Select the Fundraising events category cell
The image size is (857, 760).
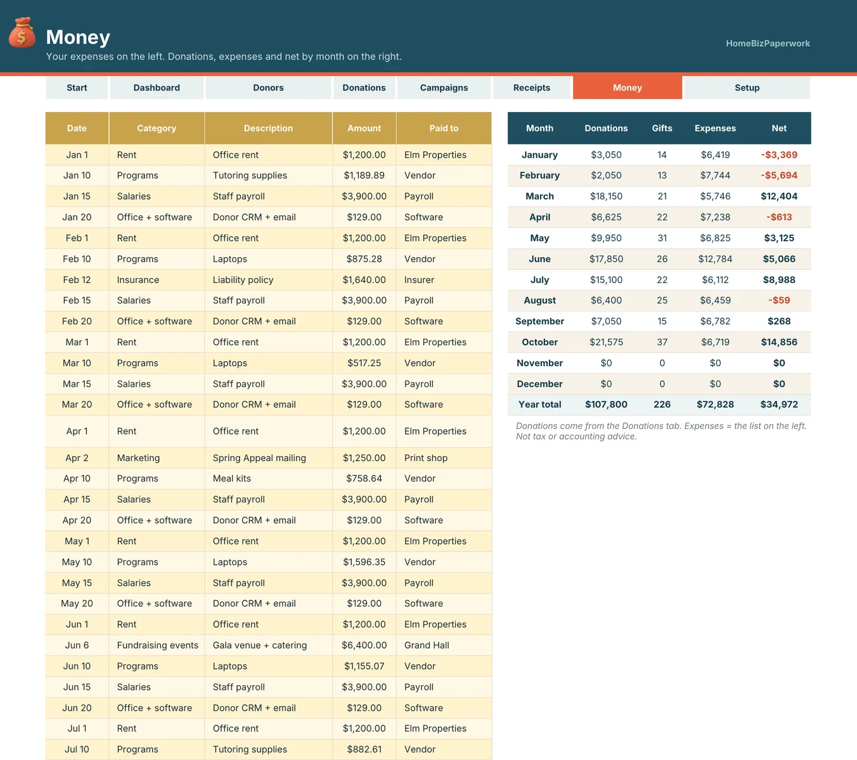pyautogui.click(x=157, y=645)
